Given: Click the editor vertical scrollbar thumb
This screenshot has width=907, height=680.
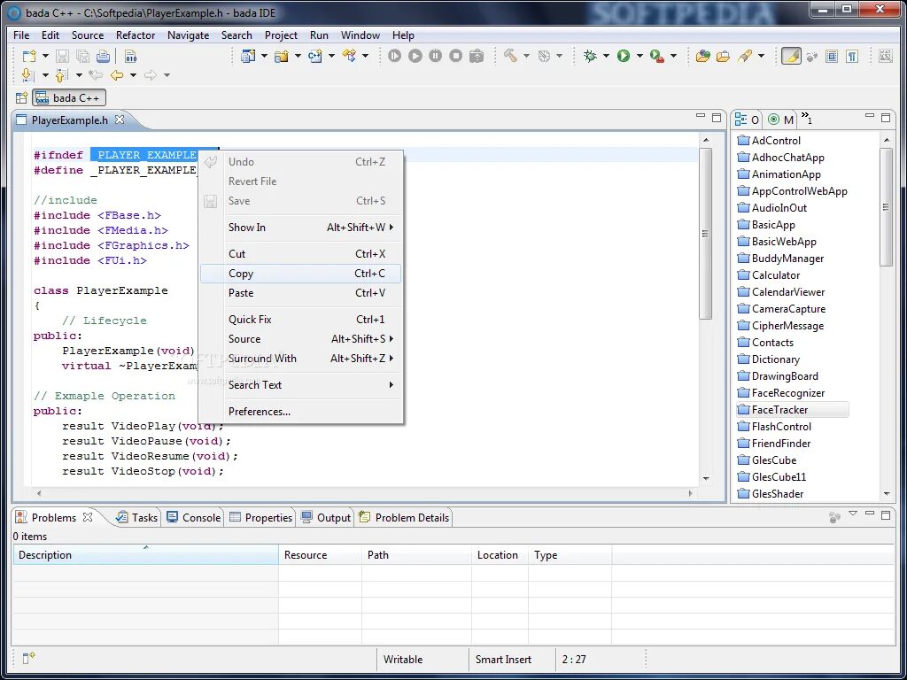Looking at the screenshot, I should [x=705, y=233].
